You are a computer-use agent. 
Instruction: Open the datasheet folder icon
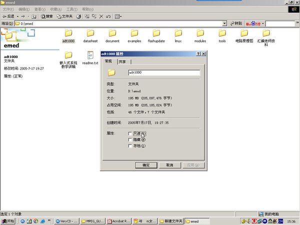[x=90, y=33]
